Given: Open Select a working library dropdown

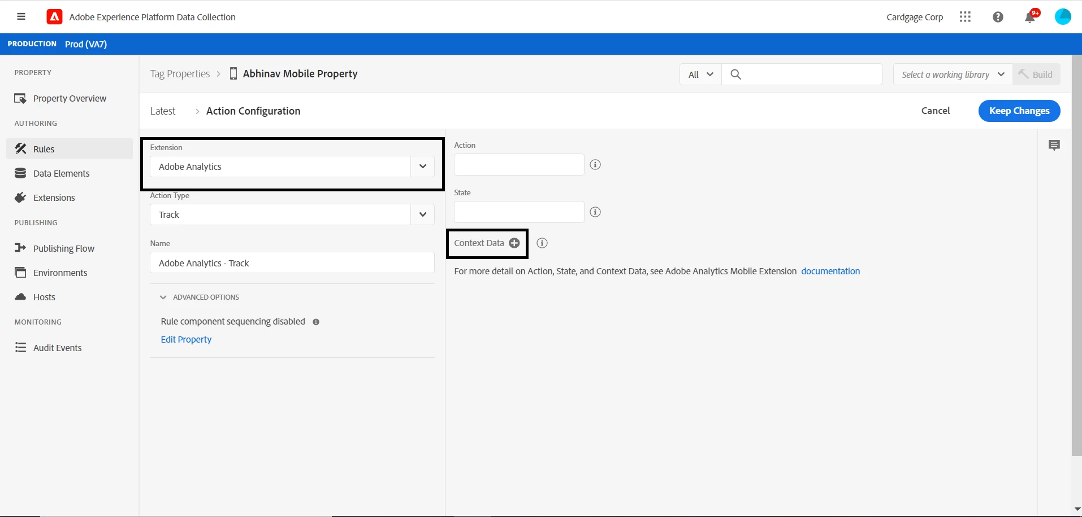Looking at the screenshot, I should coord(953,75).
